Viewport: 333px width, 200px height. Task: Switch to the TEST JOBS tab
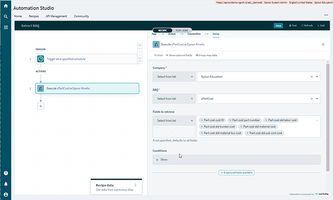point(182,30)
